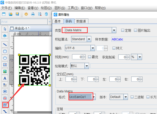Increase the 空白区 左 spinner value

coord(119,78)
